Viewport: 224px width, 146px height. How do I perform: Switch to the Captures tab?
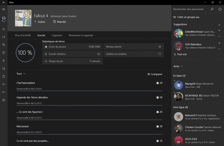click(57, 35)
